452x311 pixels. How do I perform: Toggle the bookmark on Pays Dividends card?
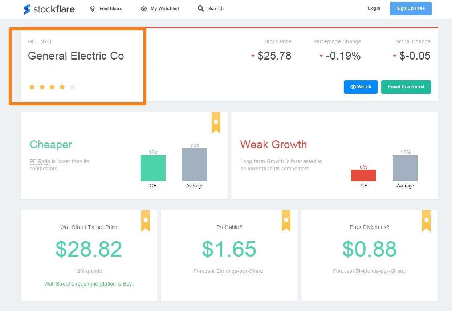click(426, 221)
